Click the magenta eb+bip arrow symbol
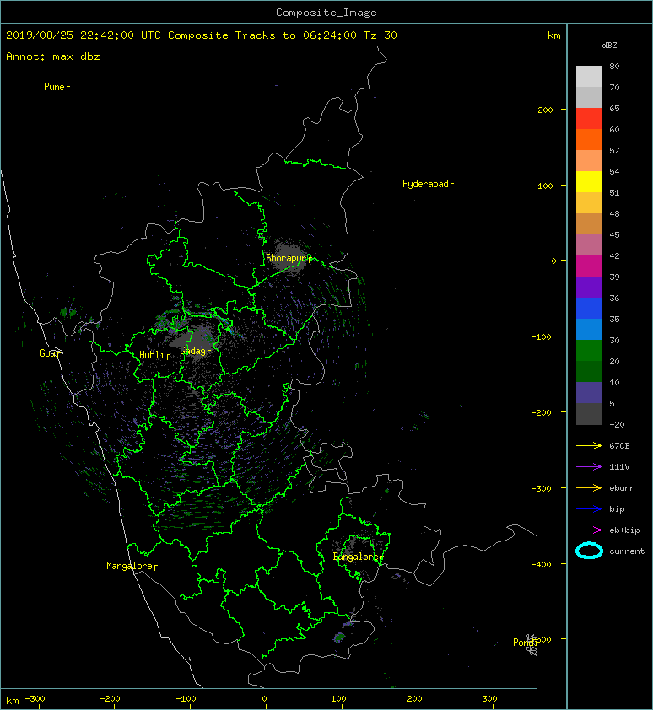 pos(589,530)
